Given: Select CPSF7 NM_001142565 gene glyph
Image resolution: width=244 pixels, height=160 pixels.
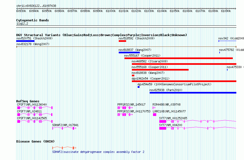Looking at the screenshot, I should point(35,121).
